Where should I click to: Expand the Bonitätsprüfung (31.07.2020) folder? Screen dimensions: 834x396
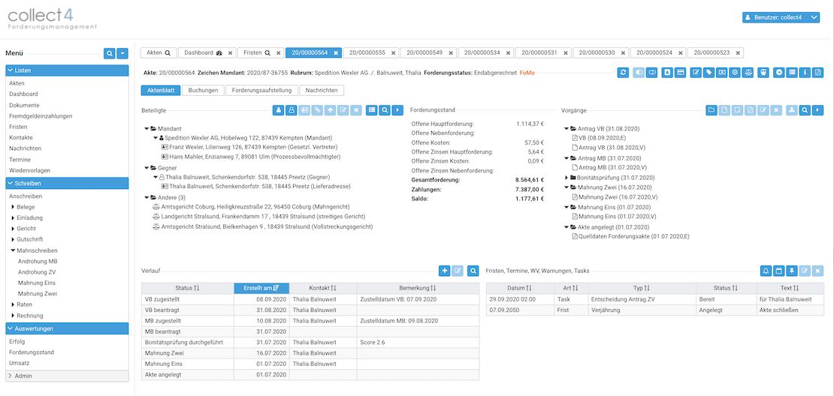[567, 178]
